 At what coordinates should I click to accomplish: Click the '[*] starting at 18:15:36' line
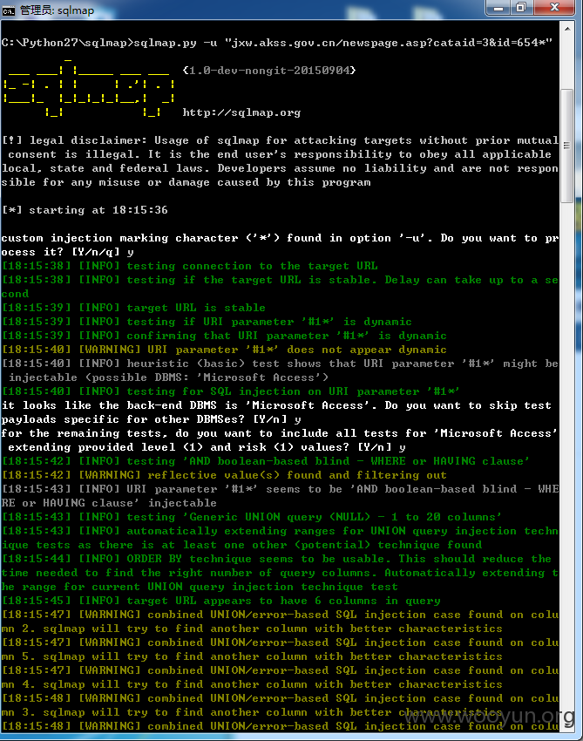85,210
